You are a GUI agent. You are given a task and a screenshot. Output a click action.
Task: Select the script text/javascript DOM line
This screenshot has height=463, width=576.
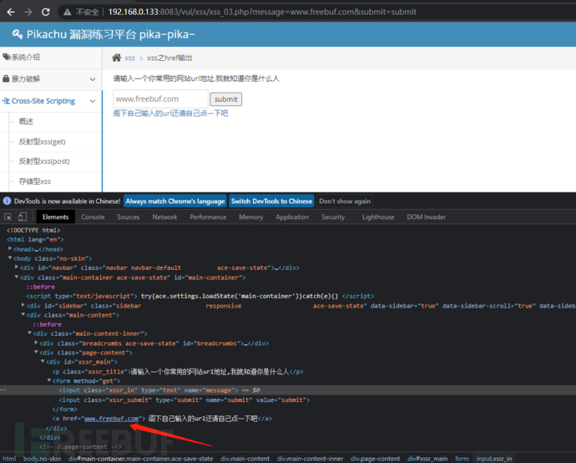(200, 296)
